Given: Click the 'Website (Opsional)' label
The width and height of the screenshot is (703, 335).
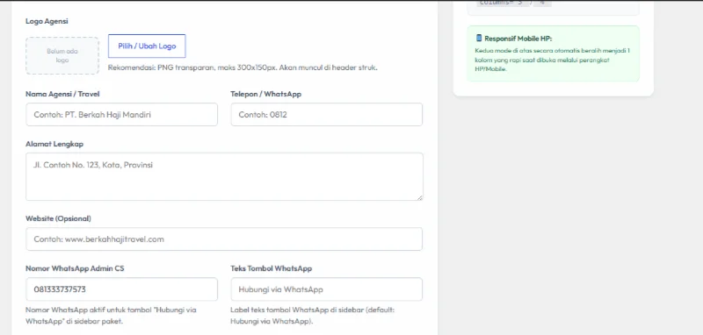Looking at the screenshot, I should tap(58, 218).
